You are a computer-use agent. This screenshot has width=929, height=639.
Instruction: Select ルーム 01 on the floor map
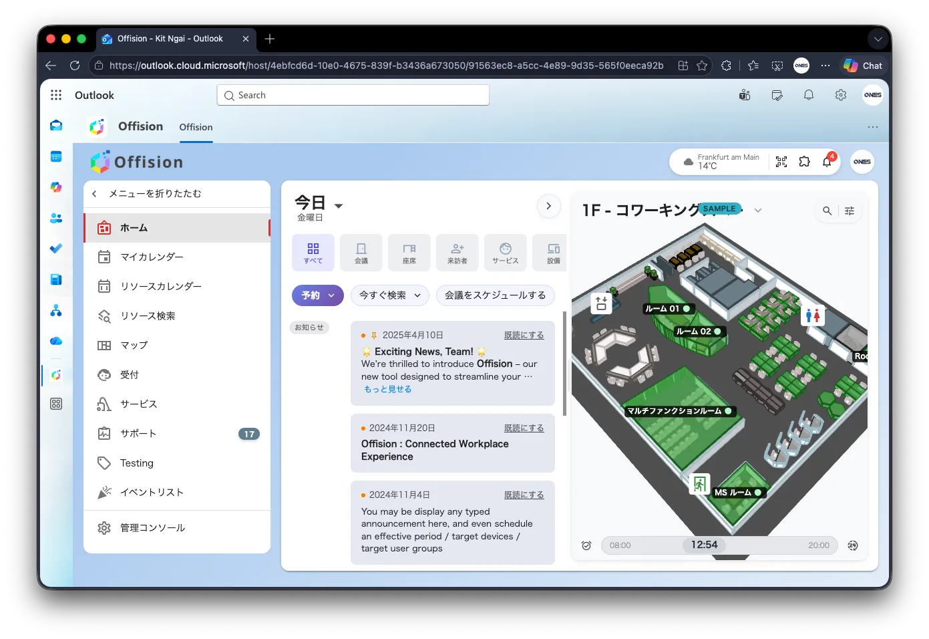tap(667, 309)
